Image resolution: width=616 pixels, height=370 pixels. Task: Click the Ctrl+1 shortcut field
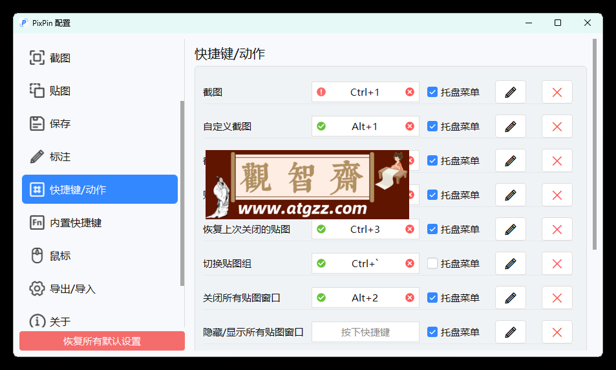click(x=365, y=92)
